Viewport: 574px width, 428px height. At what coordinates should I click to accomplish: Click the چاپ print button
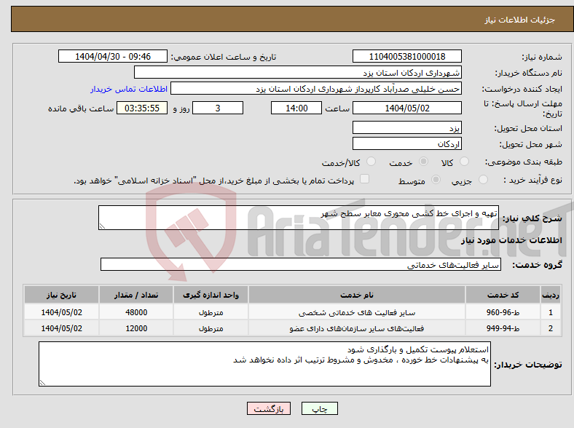320,408
